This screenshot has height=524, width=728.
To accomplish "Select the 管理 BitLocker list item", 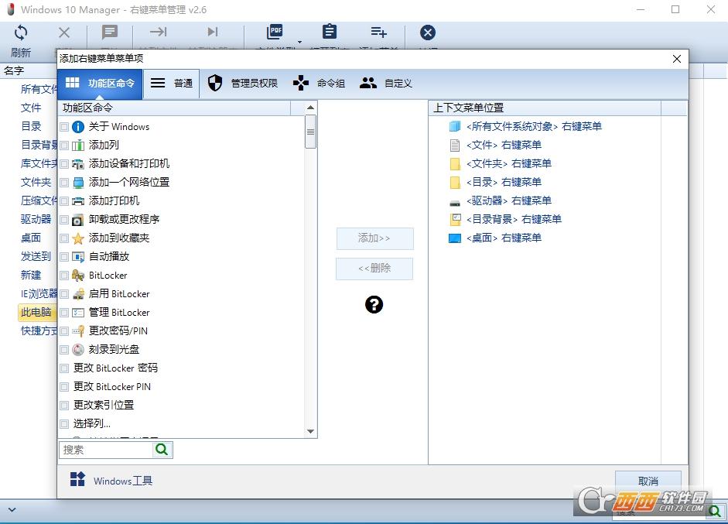I will tap(119, 313).
